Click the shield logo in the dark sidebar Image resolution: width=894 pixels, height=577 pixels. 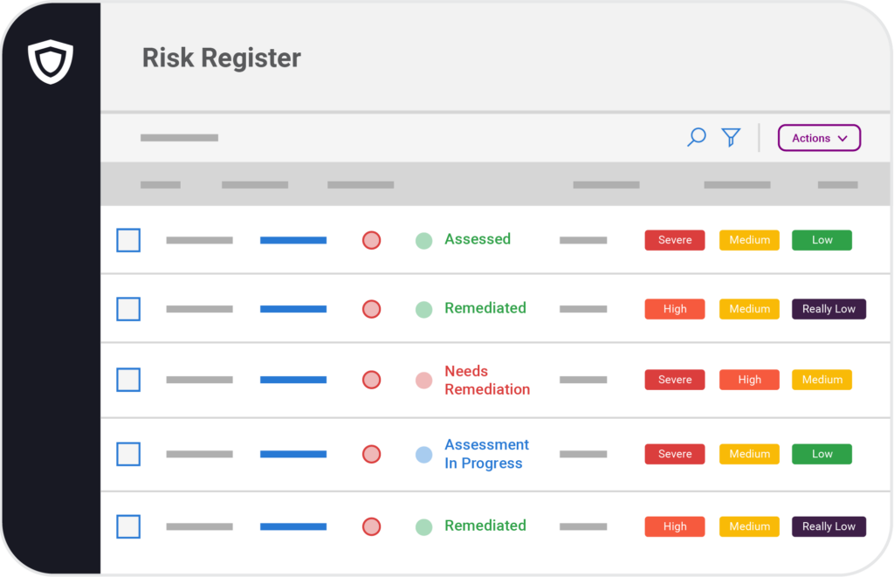coord(50,61)
